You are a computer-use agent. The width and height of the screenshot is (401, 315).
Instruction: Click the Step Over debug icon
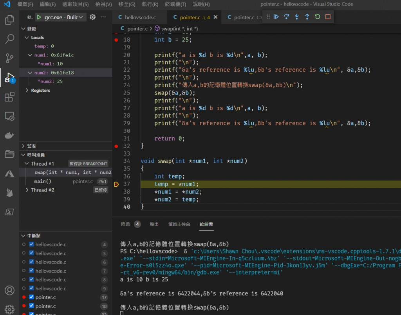click(287, 17)
